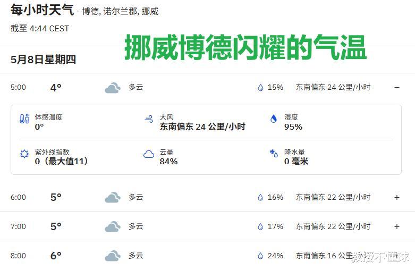Click the 16% rain chance in 6:00 row
Screen dimensions: 415x270
[x=275, y=197]
